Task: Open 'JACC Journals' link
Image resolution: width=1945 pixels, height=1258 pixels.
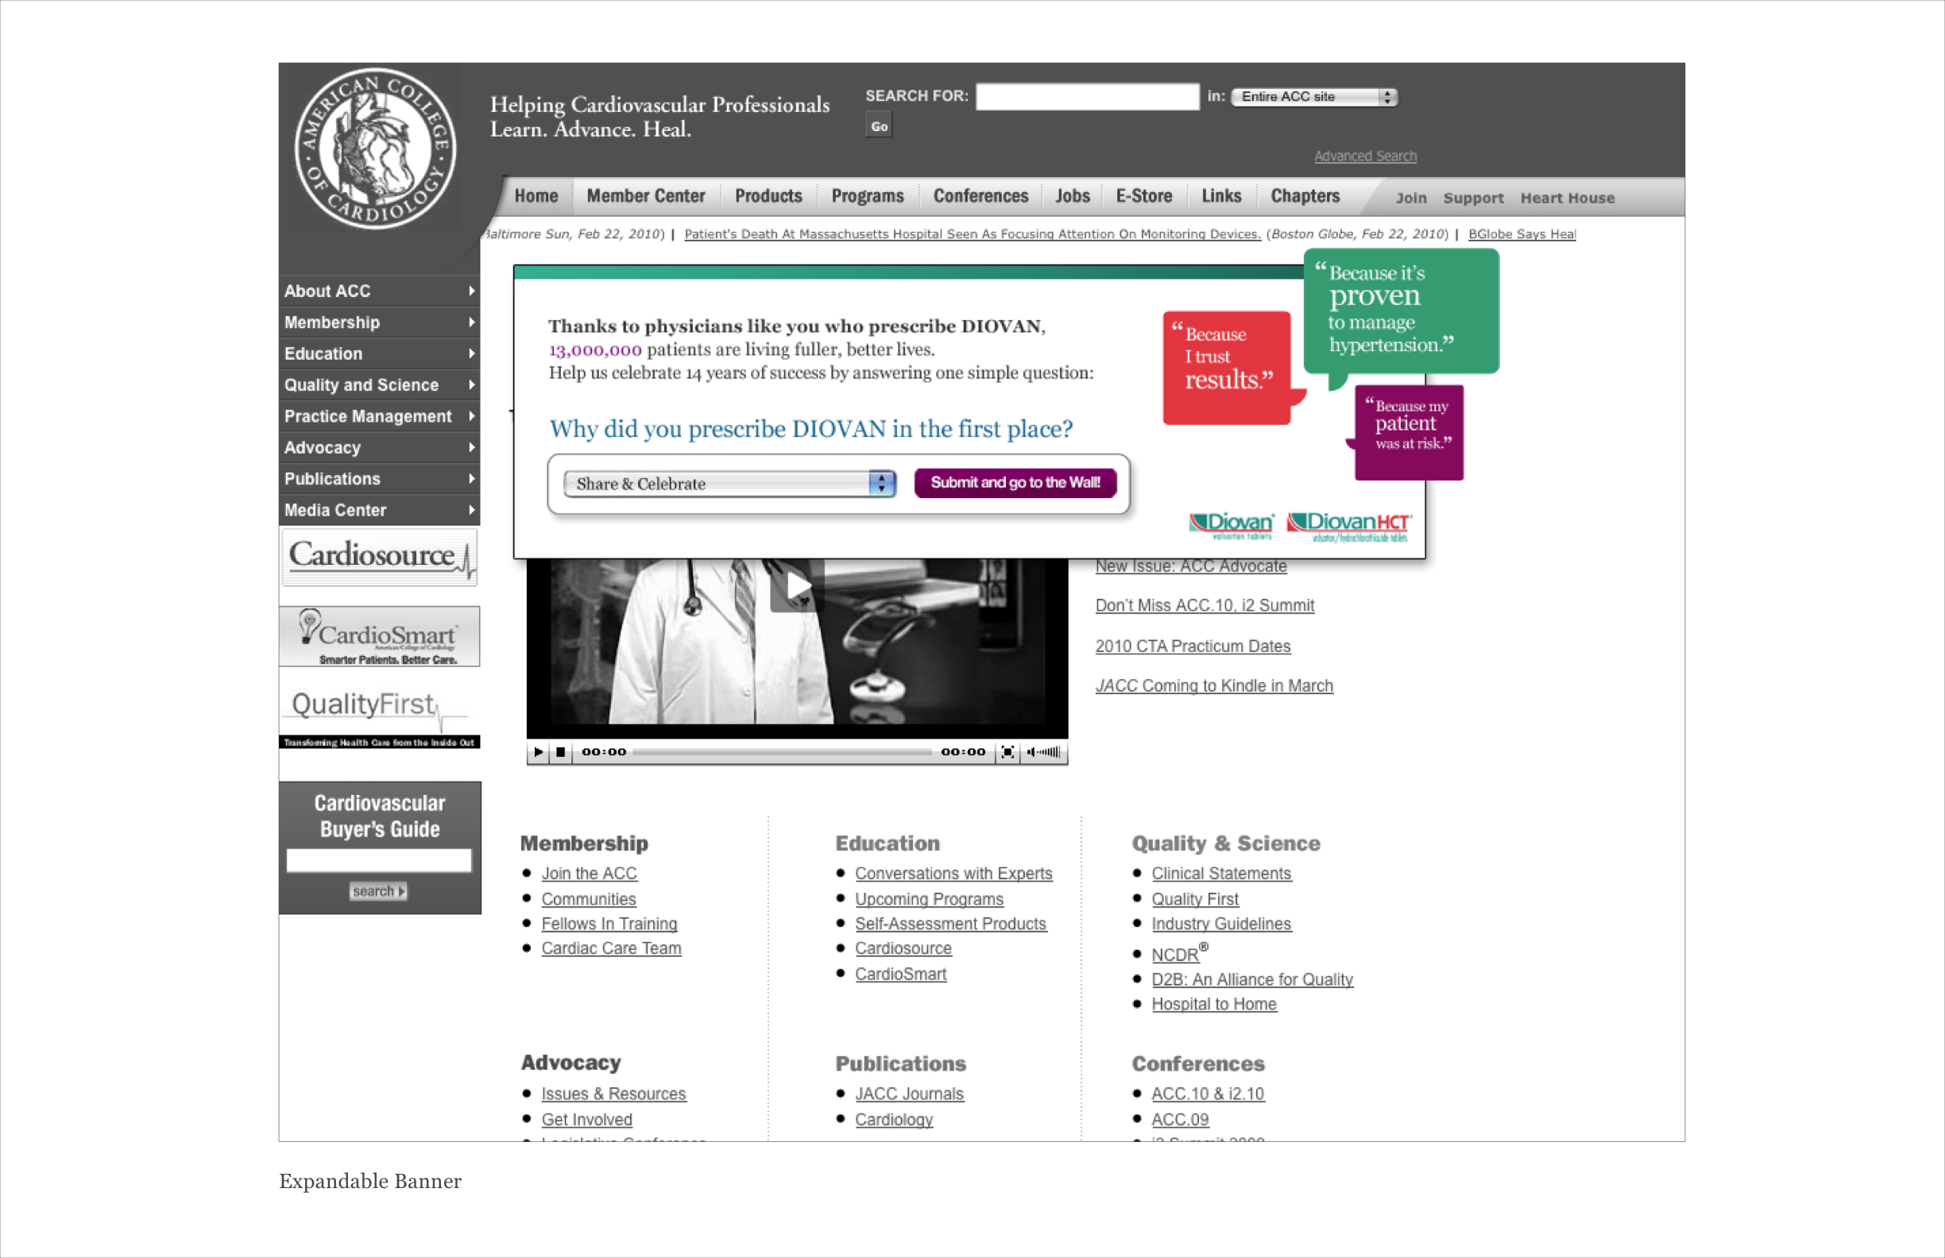Action: pos(909,1093)
